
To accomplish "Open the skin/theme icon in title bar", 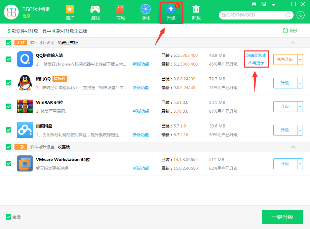I will coord(264,4).
